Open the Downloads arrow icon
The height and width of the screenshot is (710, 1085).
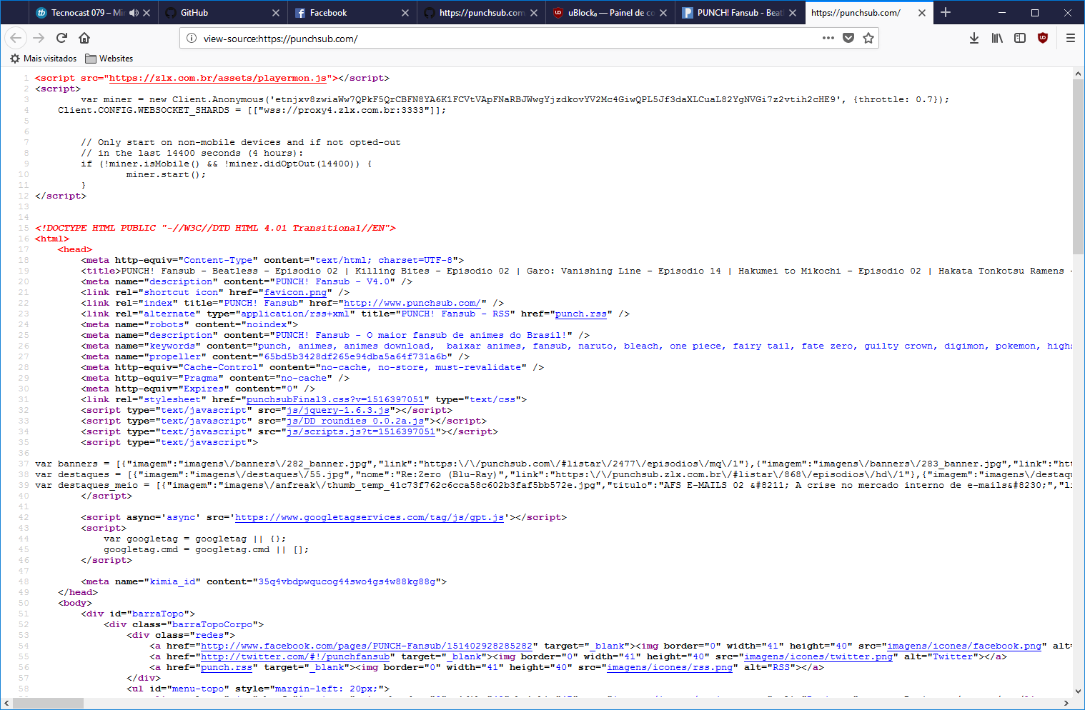973,38
